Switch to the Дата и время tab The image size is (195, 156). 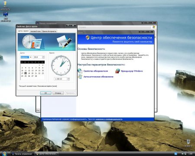point(23,31)
